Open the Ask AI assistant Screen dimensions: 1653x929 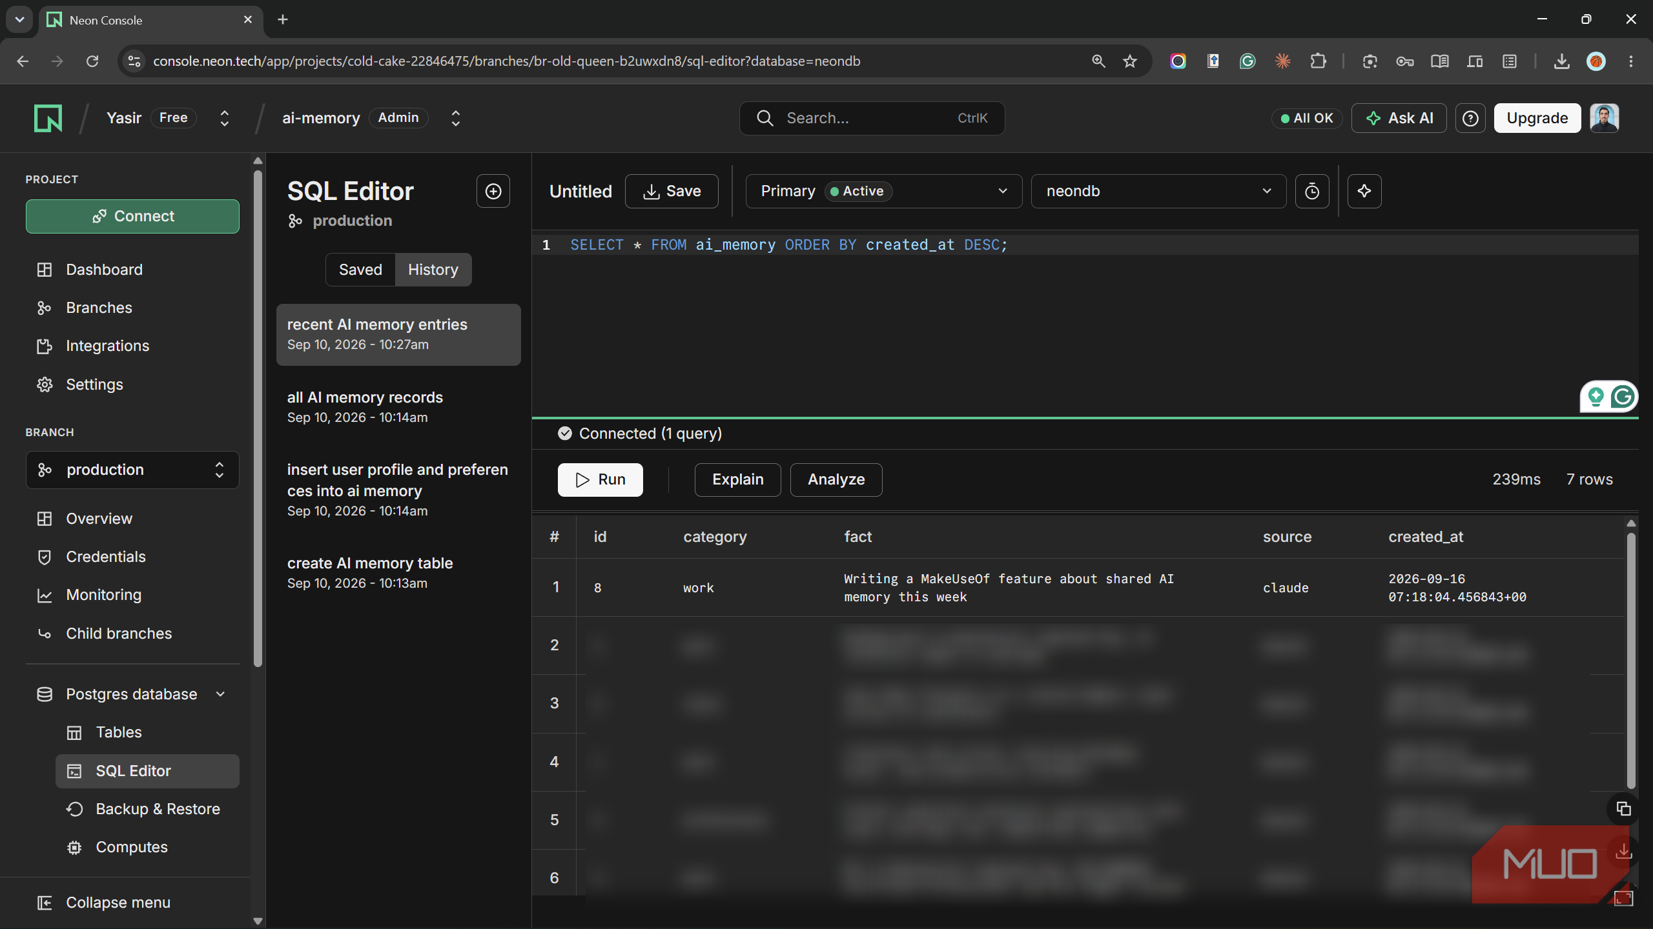pos(1399,118)
